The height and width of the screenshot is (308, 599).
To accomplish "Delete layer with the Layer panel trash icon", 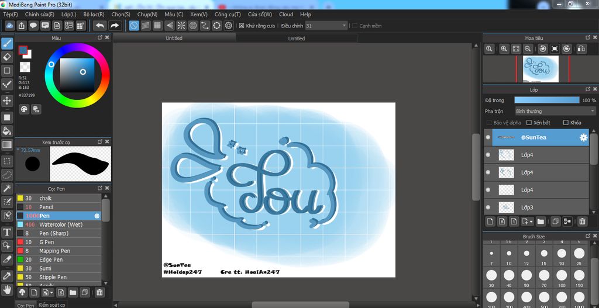I will tap(582, 221).
